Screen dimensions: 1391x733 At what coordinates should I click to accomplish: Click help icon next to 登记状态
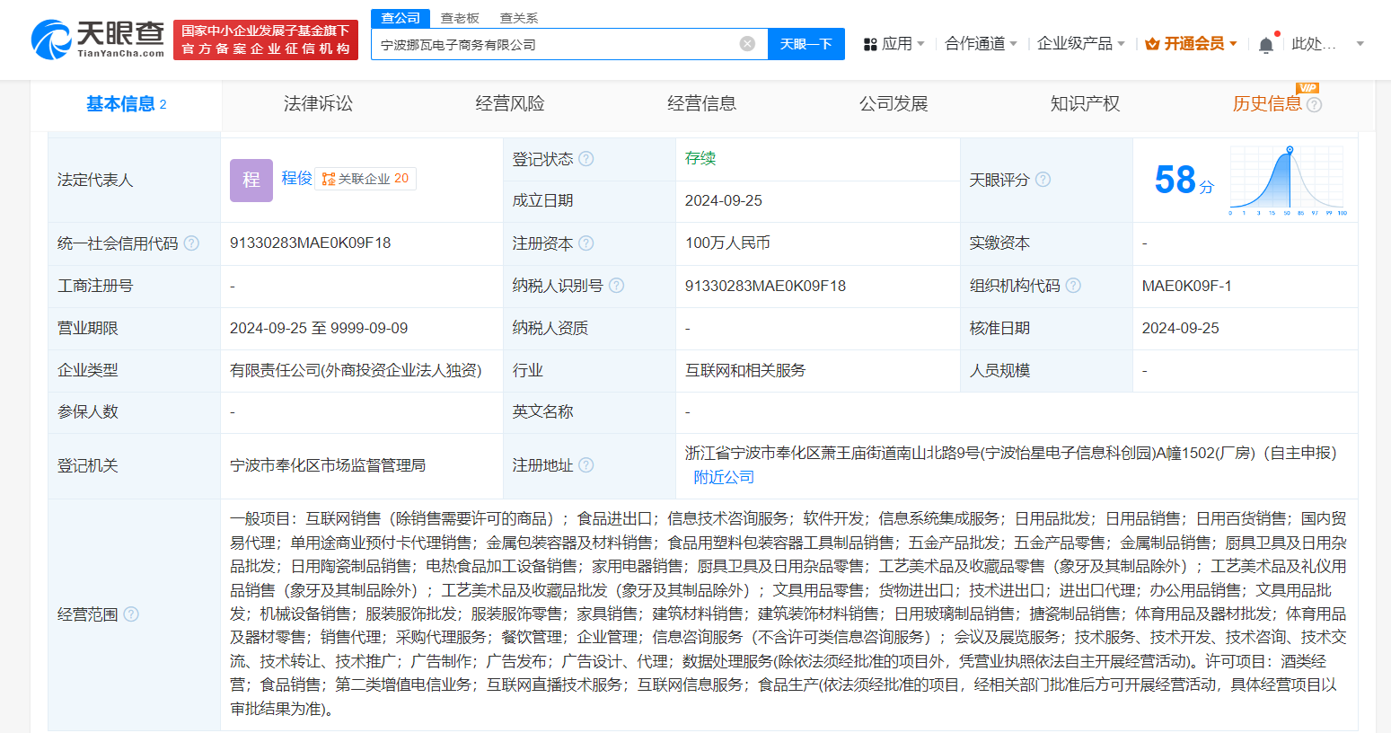586,159
